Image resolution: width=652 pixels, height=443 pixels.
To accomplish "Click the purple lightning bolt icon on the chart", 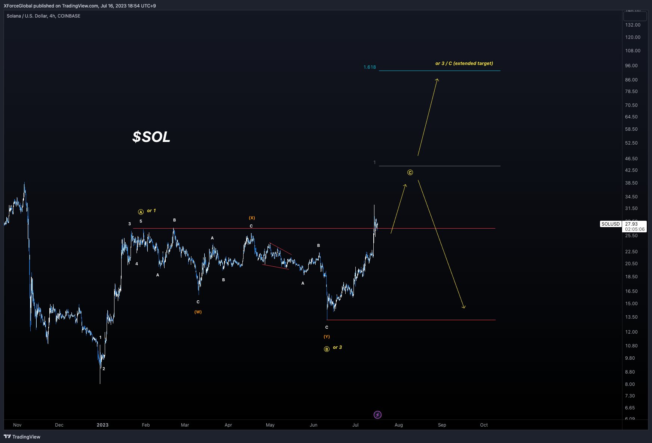I will click(377, 415).
